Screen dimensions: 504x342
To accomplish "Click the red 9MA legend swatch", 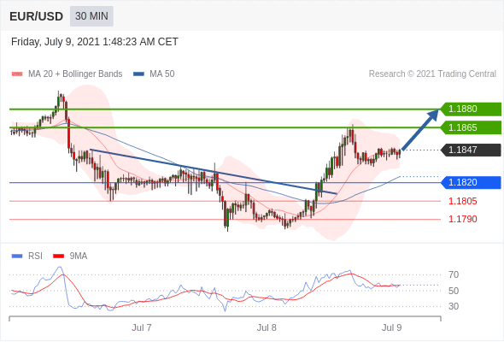I will [x=58, y=256].
